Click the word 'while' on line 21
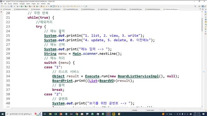The width and height of the screenshot is (207, 116). 33,17
